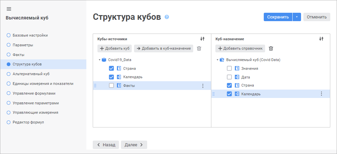Screen dimensions: 337x154
Task: Open the Сохранить dropdown arrow
Action: point(297,17)
